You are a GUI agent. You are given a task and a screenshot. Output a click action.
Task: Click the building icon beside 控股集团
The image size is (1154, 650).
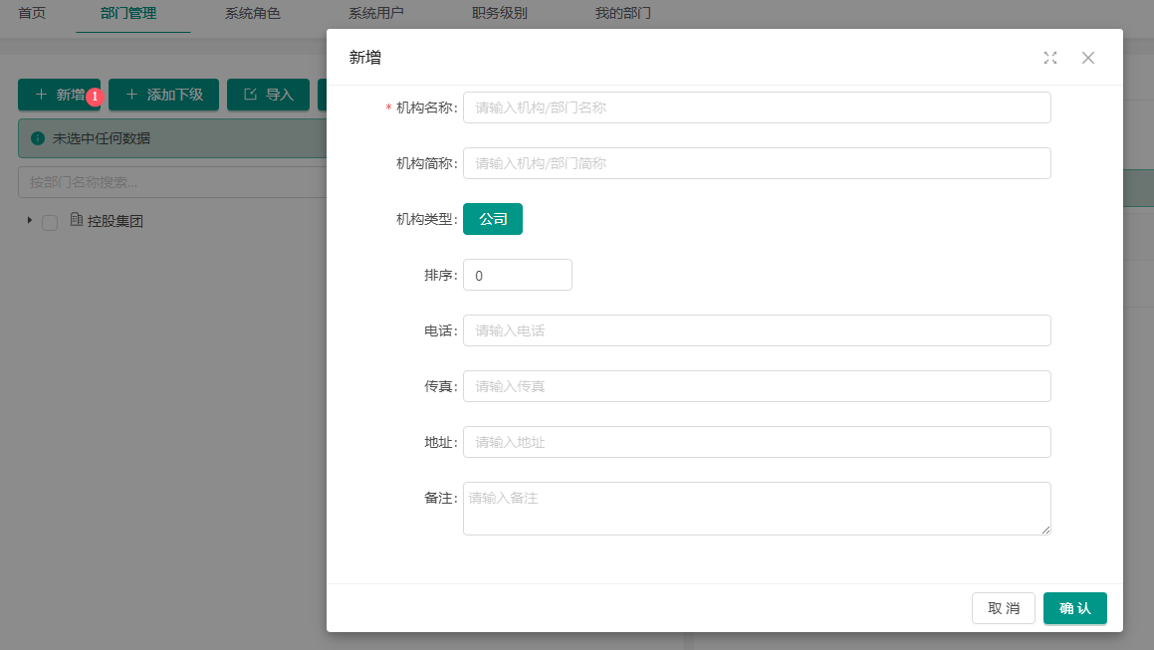click(77, 221)
